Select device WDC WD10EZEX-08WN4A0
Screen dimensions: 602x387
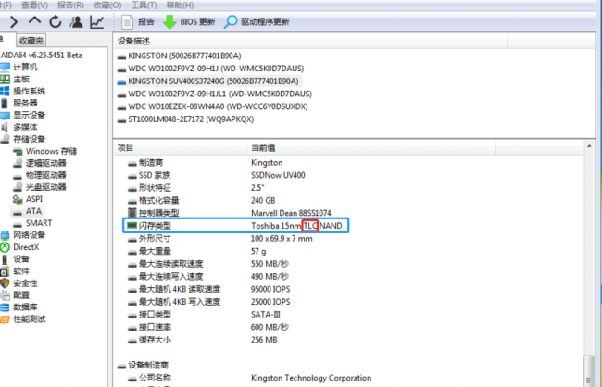212,106
